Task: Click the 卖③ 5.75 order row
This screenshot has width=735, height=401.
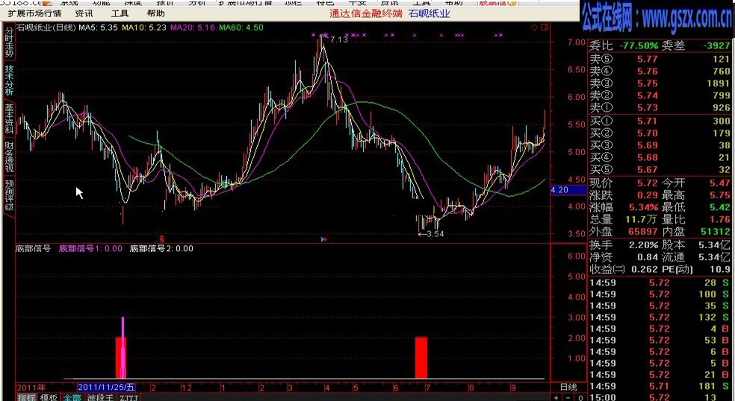Action: click(660, 83)
